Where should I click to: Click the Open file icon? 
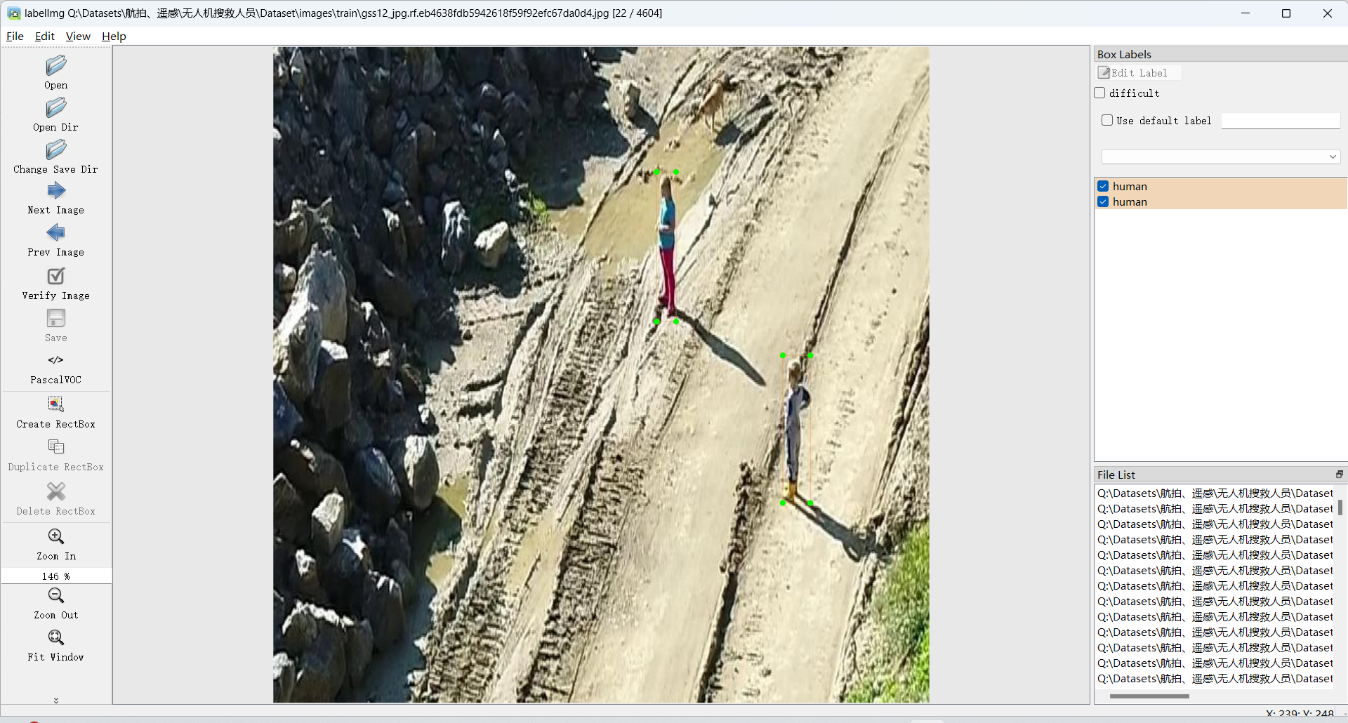(x=56, y=66)
